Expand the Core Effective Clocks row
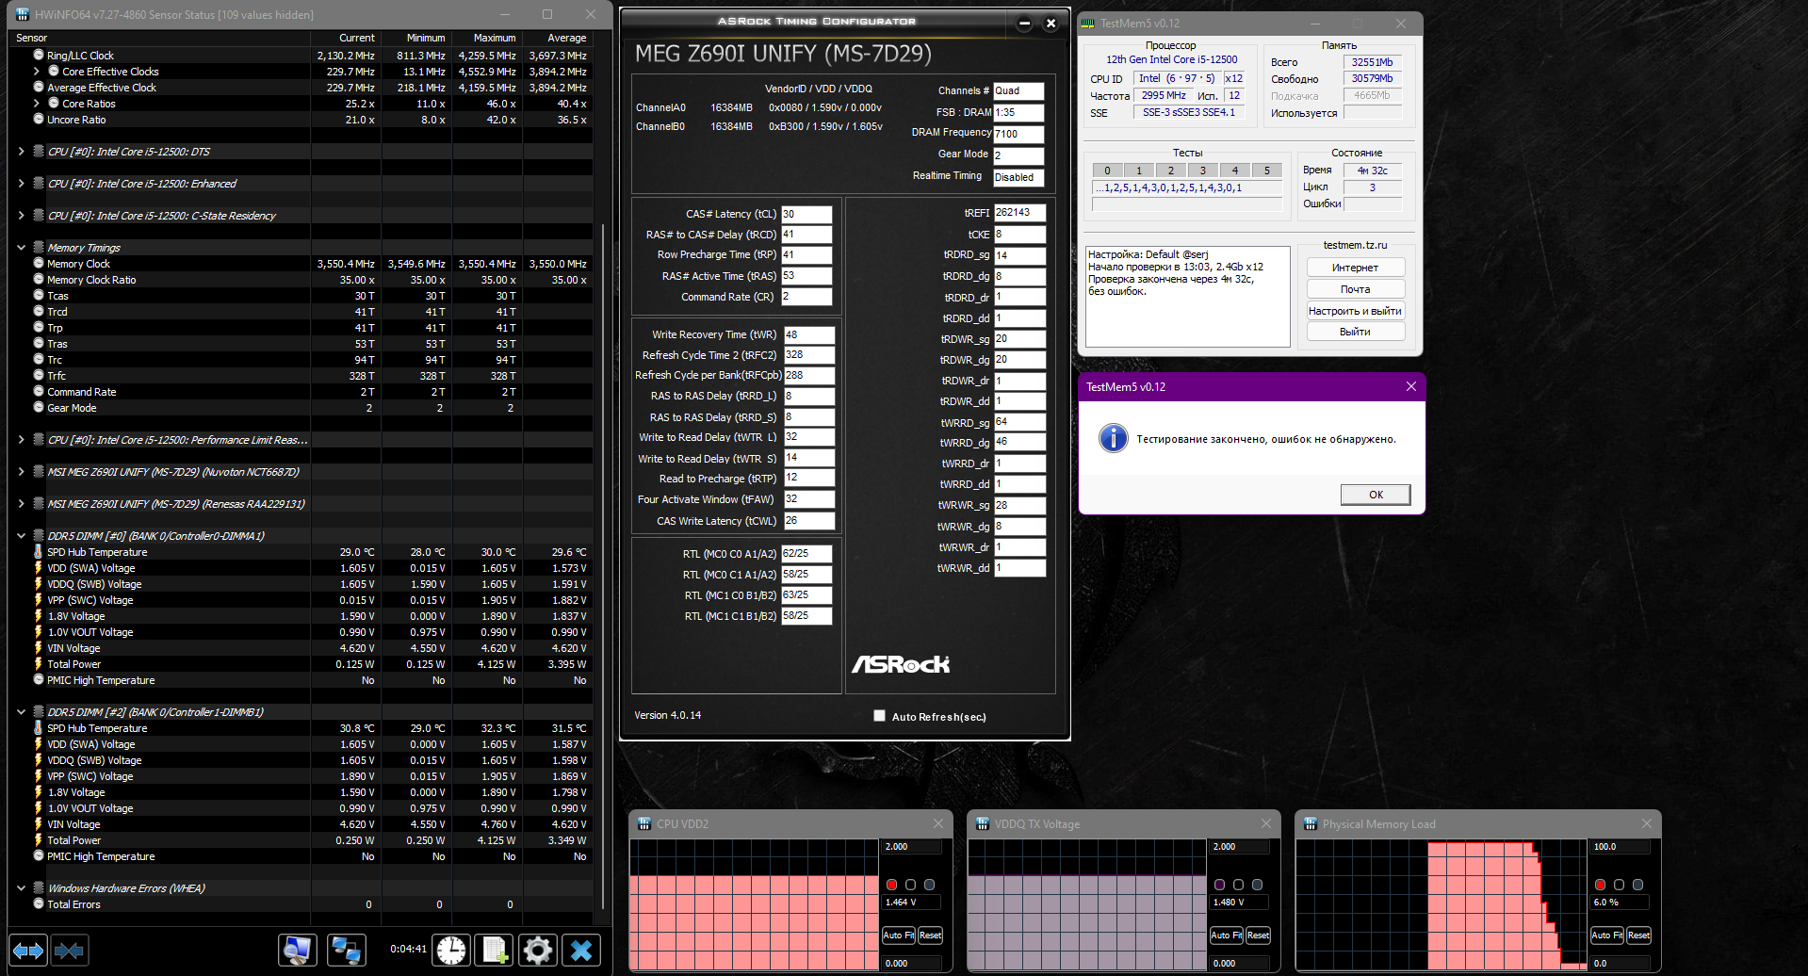Image resolution: width=1808 pixels, height=976 pixels. (x=37, y=71)
